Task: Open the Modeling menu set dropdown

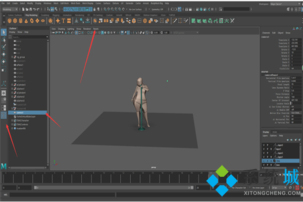Action: 9,10
